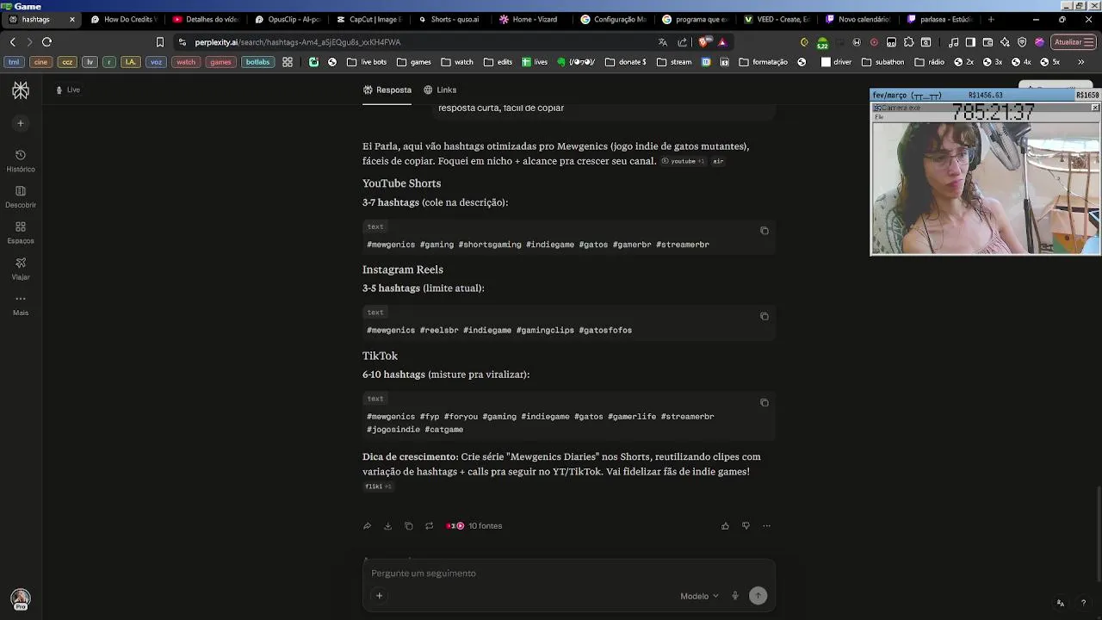
Task: Expand the games bookmark folder
Action: [412, 62]
